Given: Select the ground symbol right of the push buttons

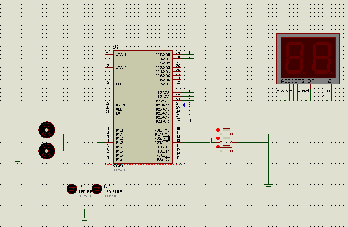Looking at the screenshot, I should click(x=268, y=185).
